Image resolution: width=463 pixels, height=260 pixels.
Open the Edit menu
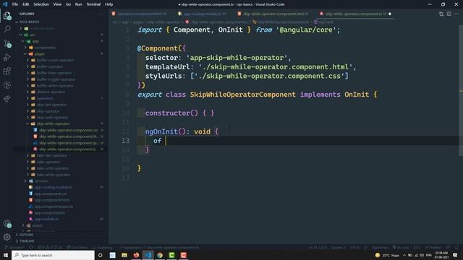26,4
